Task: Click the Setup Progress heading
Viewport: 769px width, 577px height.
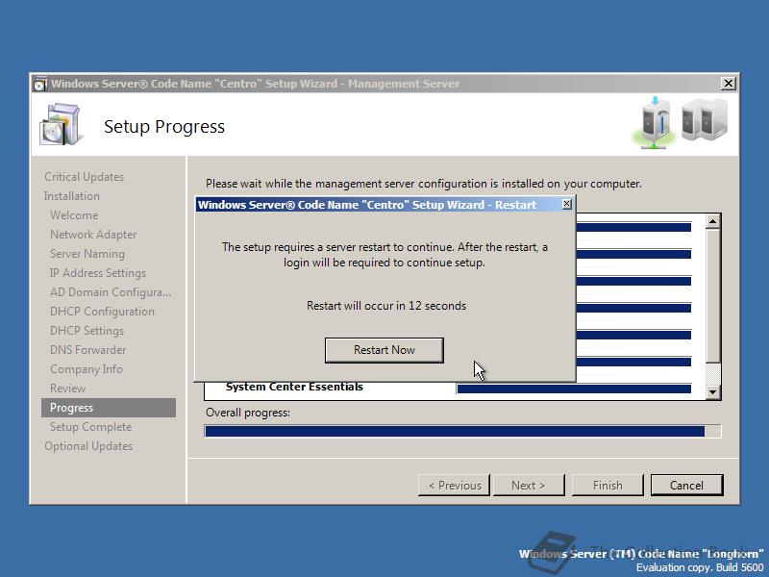Action: tap(164, 127)
